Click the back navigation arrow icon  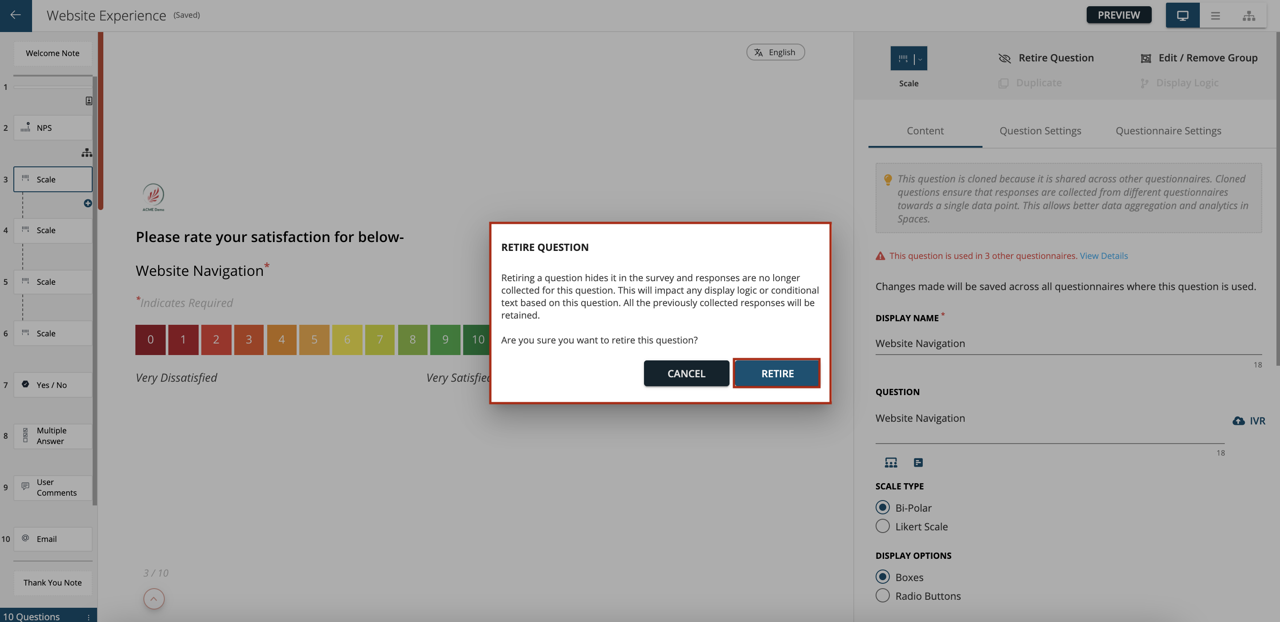[16, 15]
